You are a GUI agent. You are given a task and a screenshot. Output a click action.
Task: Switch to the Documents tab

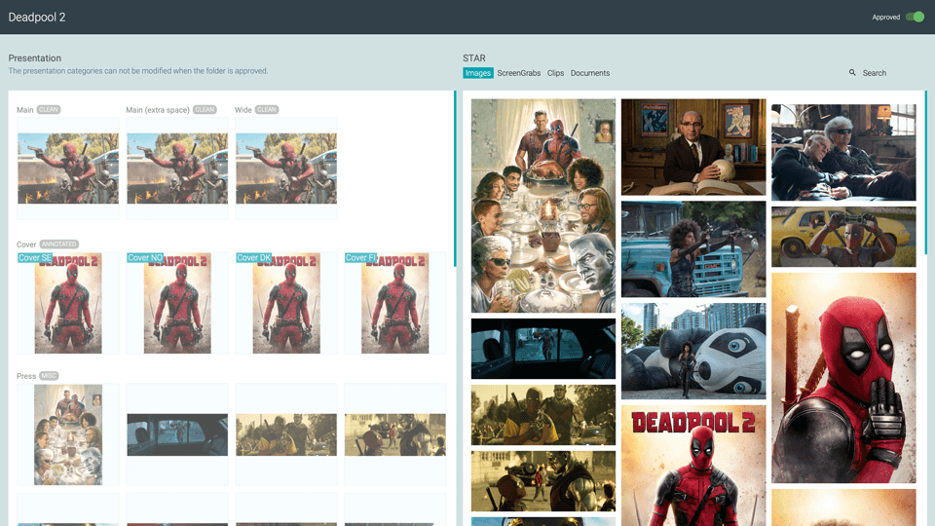pyautogui.click(x=590, y=73)
